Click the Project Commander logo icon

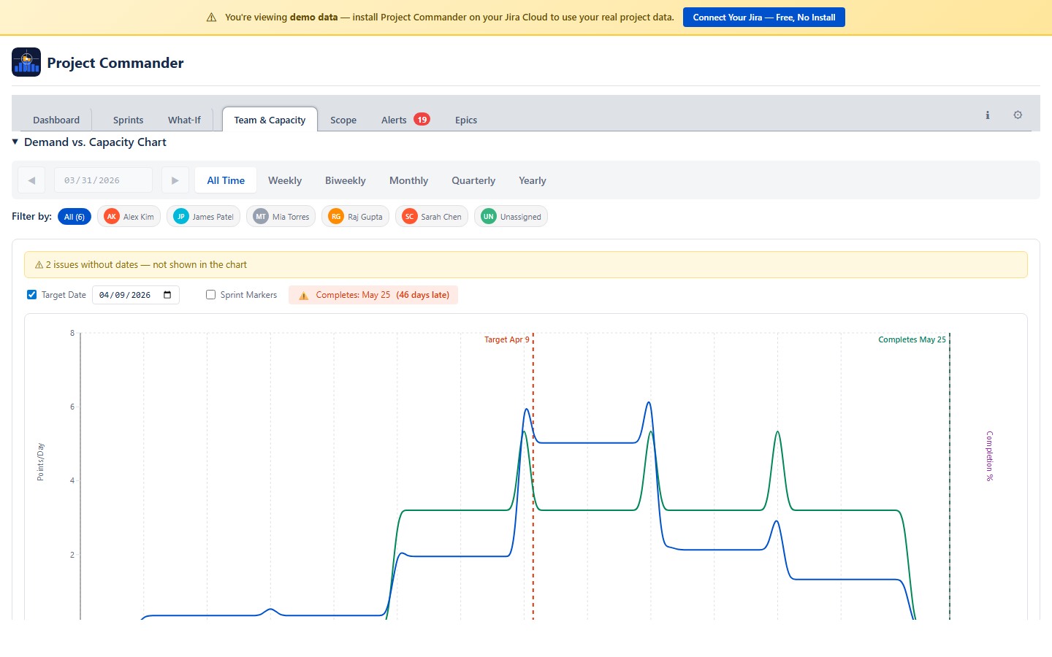(x=26, y=62)
